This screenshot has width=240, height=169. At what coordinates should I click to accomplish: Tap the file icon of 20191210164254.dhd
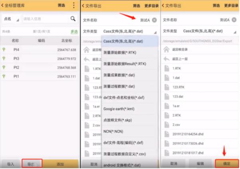[167, 134]
